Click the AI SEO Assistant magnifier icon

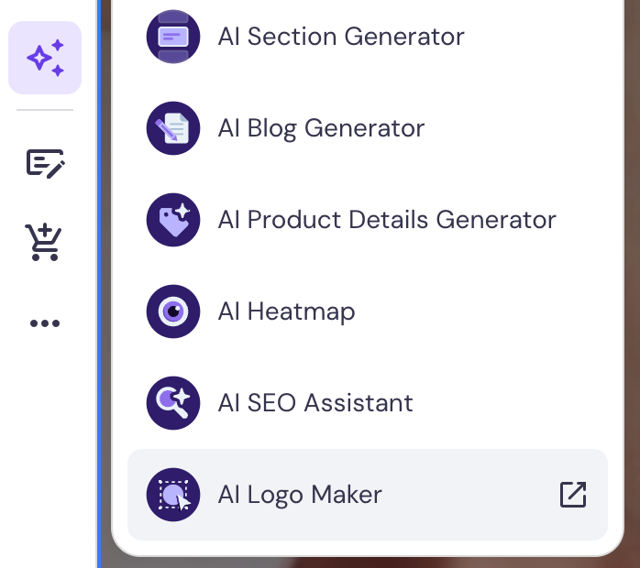tap(173, 403)
